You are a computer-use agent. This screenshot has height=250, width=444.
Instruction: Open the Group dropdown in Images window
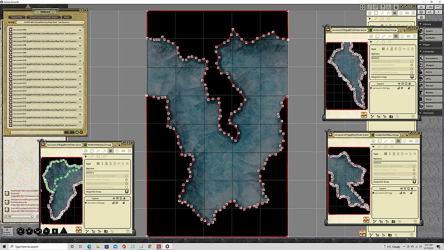click(50, 22)
